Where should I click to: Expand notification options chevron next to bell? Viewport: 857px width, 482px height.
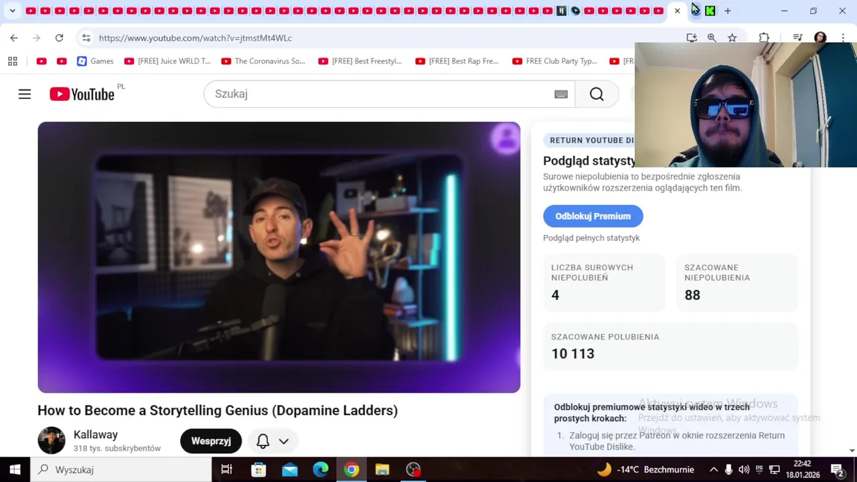[x=284, y=441]
